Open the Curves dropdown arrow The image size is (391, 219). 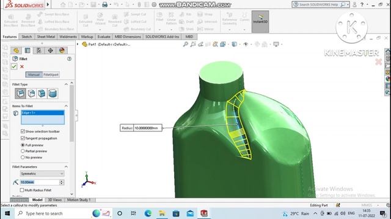click(x=244, y=30)
